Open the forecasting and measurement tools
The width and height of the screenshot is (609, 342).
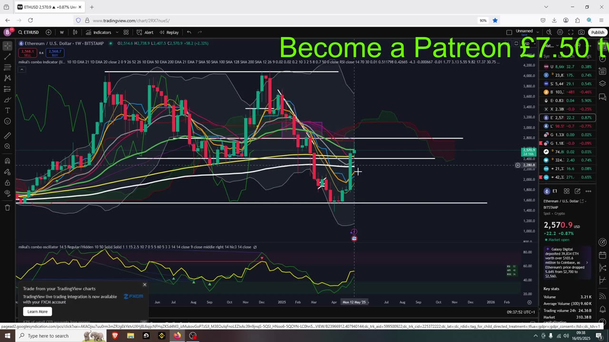point(7,89)
